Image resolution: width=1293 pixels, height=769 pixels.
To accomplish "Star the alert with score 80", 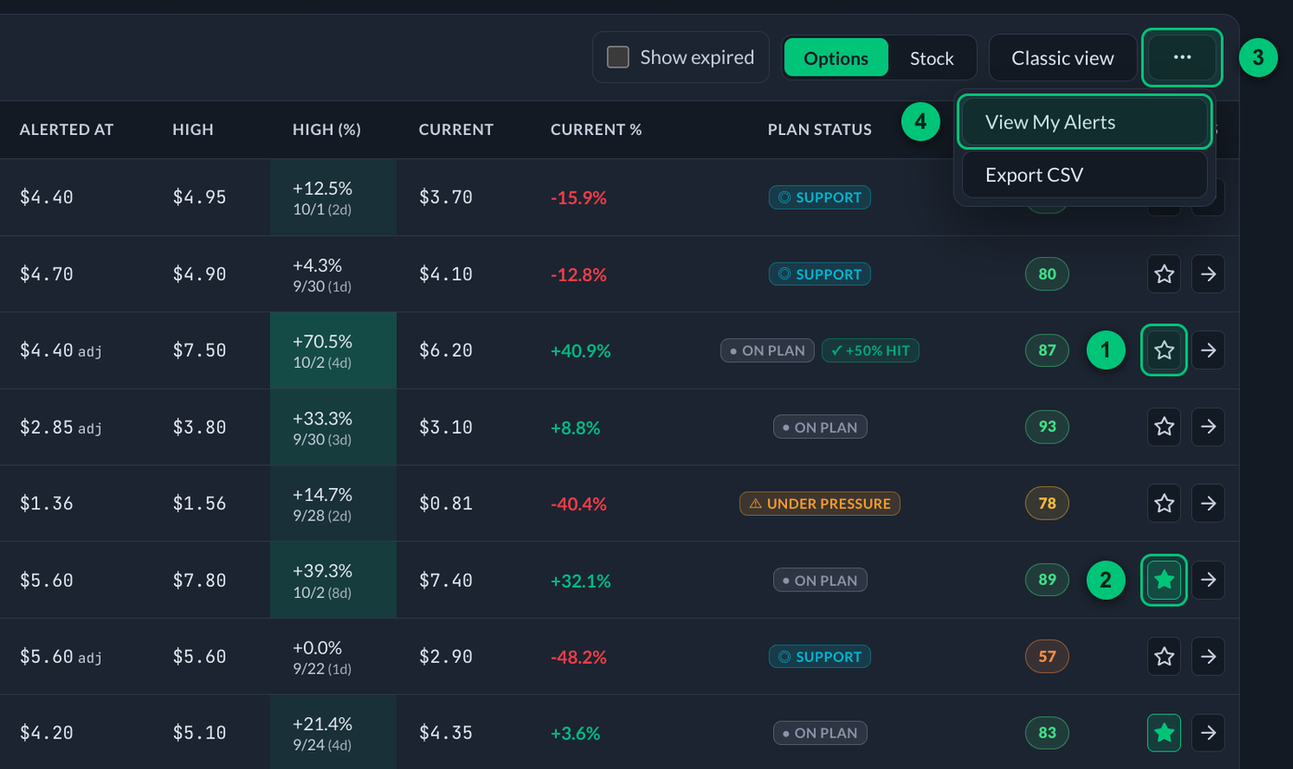I will pyautogui.click(x=1164, y=274).
